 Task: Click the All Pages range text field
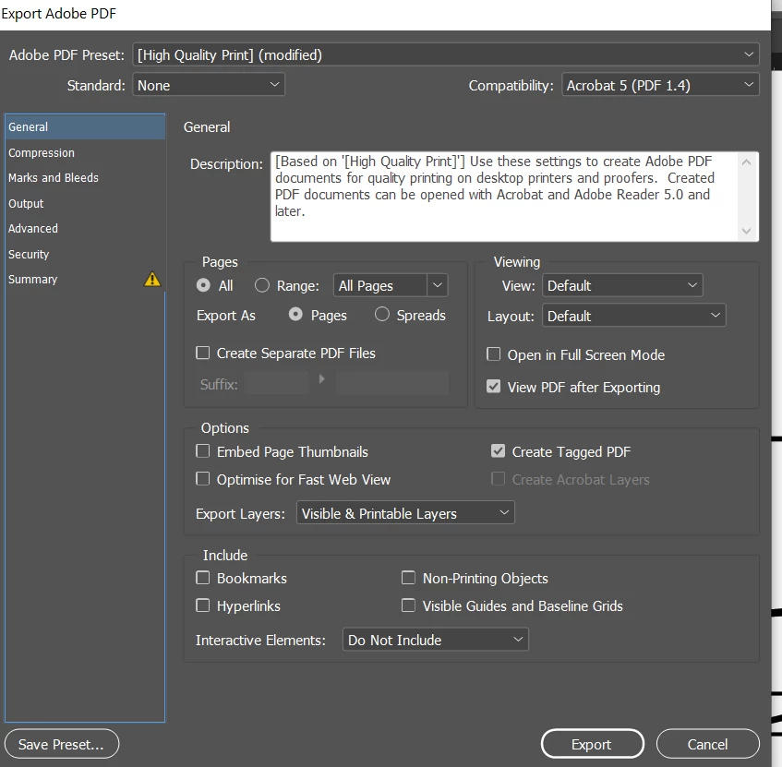click(x=380, y=286)
